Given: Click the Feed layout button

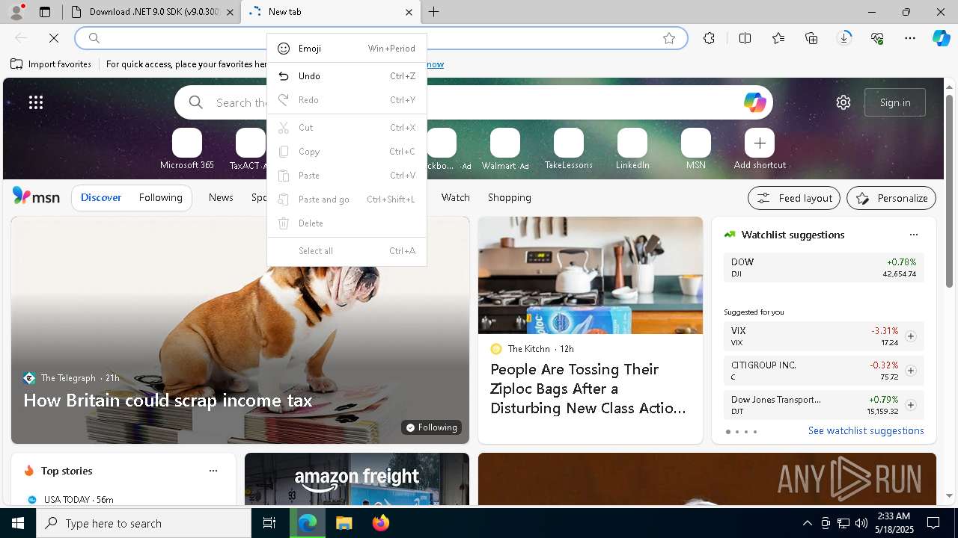Looking at the screenshot, I should (795, 198).
